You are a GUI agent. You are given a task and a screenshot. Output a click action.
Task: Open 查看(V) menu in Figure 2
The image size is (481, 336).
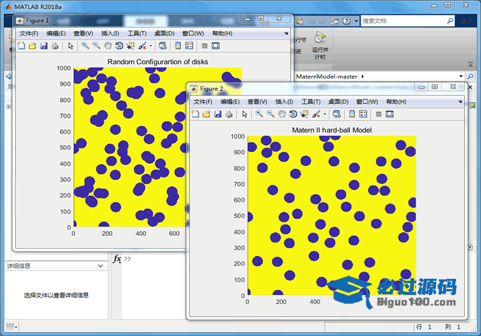coord(258,101)
